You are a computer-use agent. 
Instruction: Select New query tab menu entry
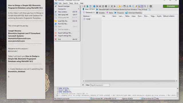coord(67,15)
